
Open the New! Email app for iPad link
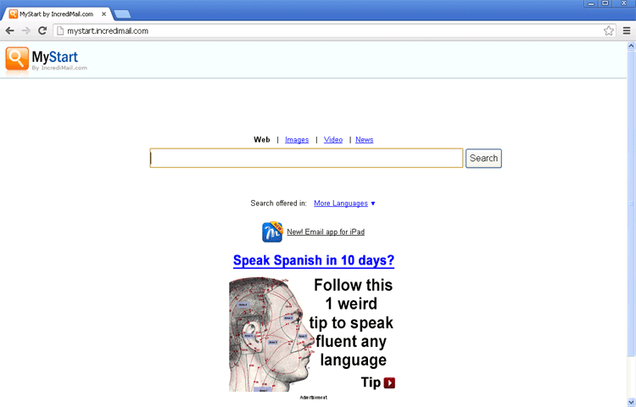click(326, 232)
